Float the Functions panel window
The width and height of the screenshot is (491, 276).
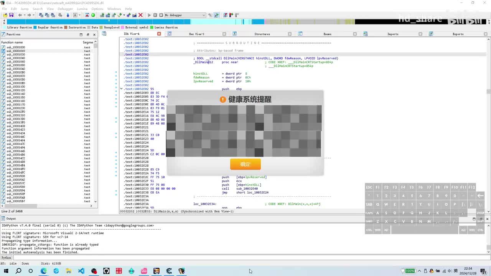pyautogui.click(x=87, y=34)
